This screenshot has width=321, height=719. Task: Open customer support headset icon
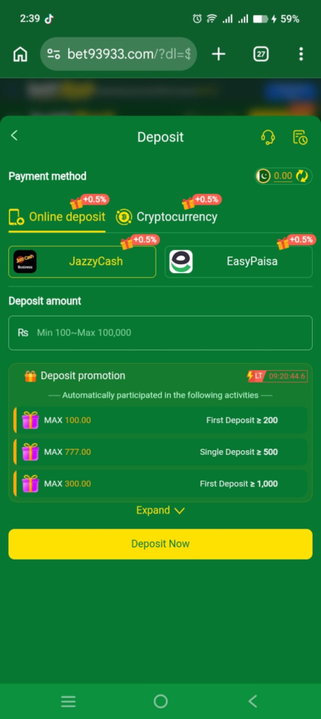pos(268,137)
